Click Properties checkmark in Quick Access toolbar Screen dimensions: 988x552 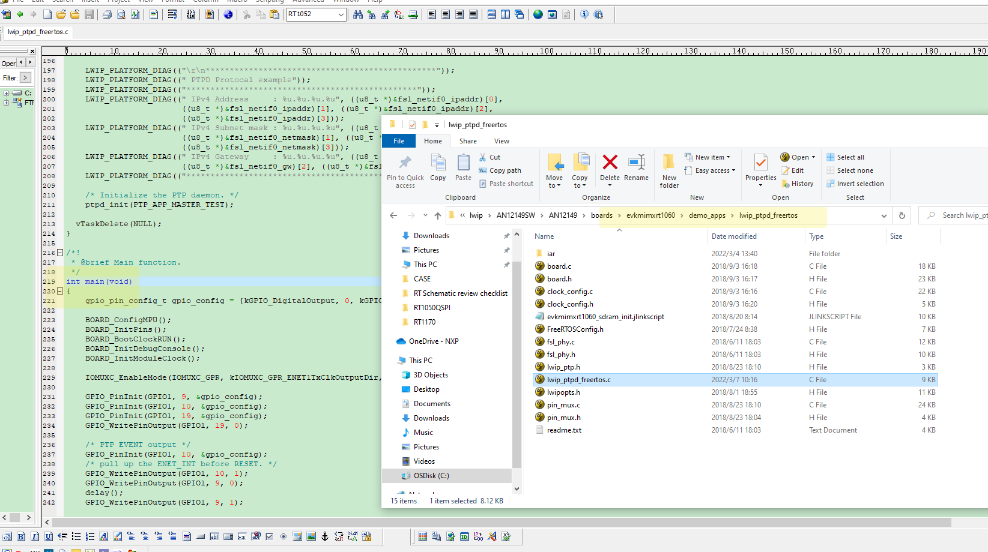click(412, 125)
